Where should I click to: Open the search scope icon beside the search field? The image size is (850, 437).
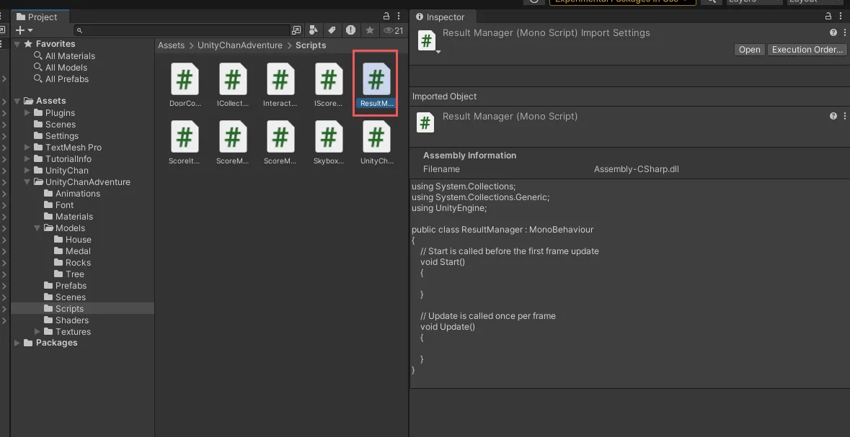tap(296, 30)
